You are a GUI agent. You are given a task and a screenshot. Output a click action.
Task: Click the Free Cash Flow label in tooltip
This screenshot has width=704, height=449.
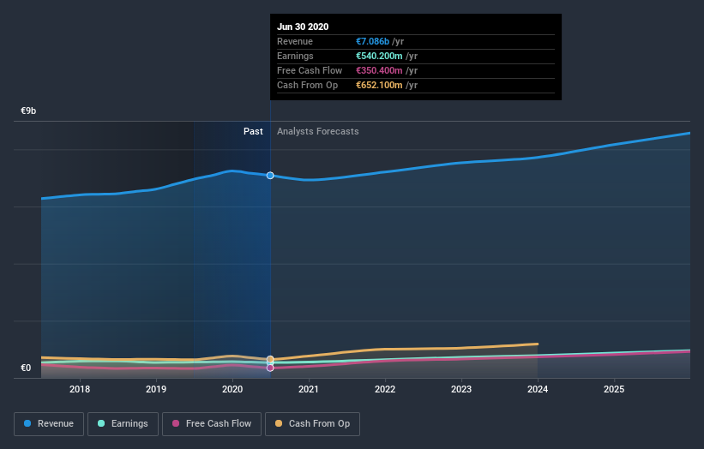click(310, 70)
